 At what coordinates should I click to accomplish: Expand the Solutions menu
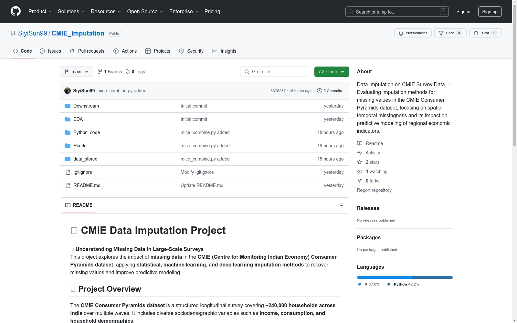71,12
